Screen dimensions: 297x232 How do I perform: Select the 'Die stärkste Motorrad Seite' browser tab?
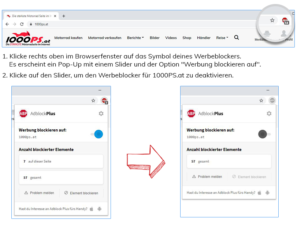(31, 16)
